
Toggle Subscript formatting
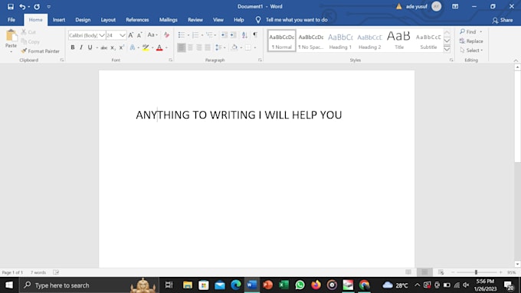tap(113, 47)
